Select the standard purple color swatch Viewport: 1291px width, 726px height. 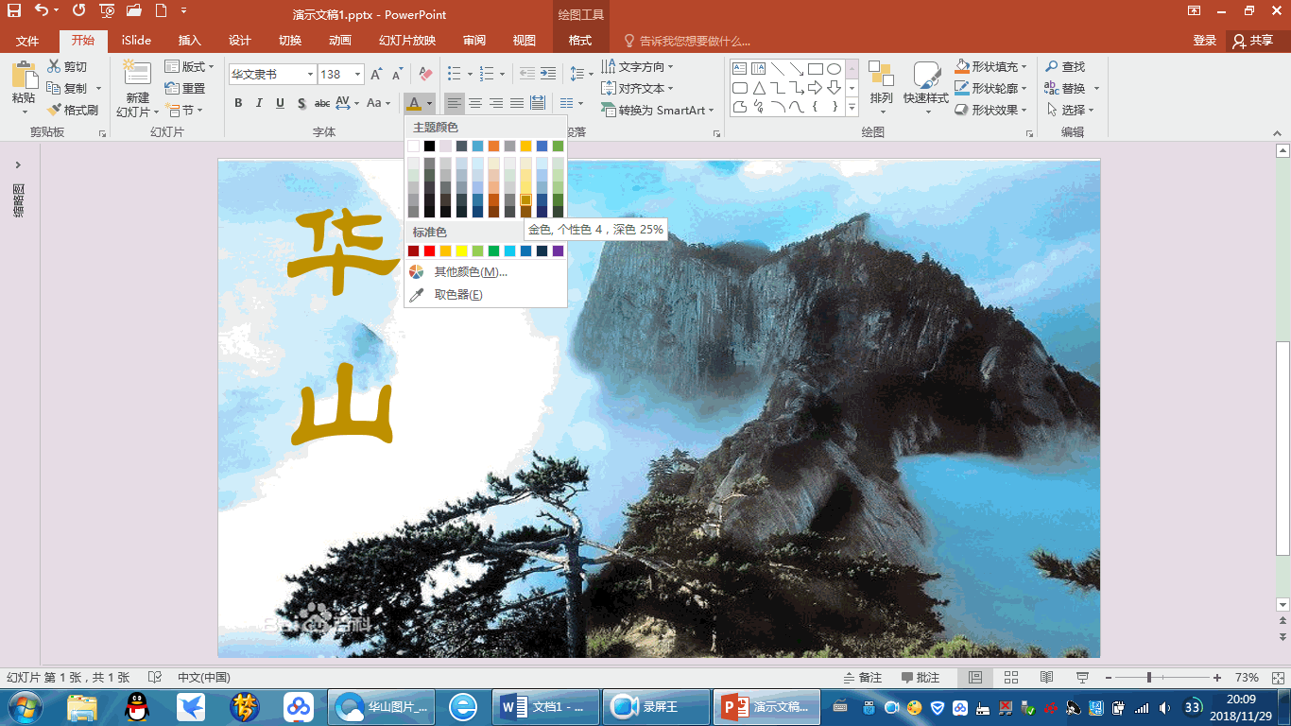(558, 251)
